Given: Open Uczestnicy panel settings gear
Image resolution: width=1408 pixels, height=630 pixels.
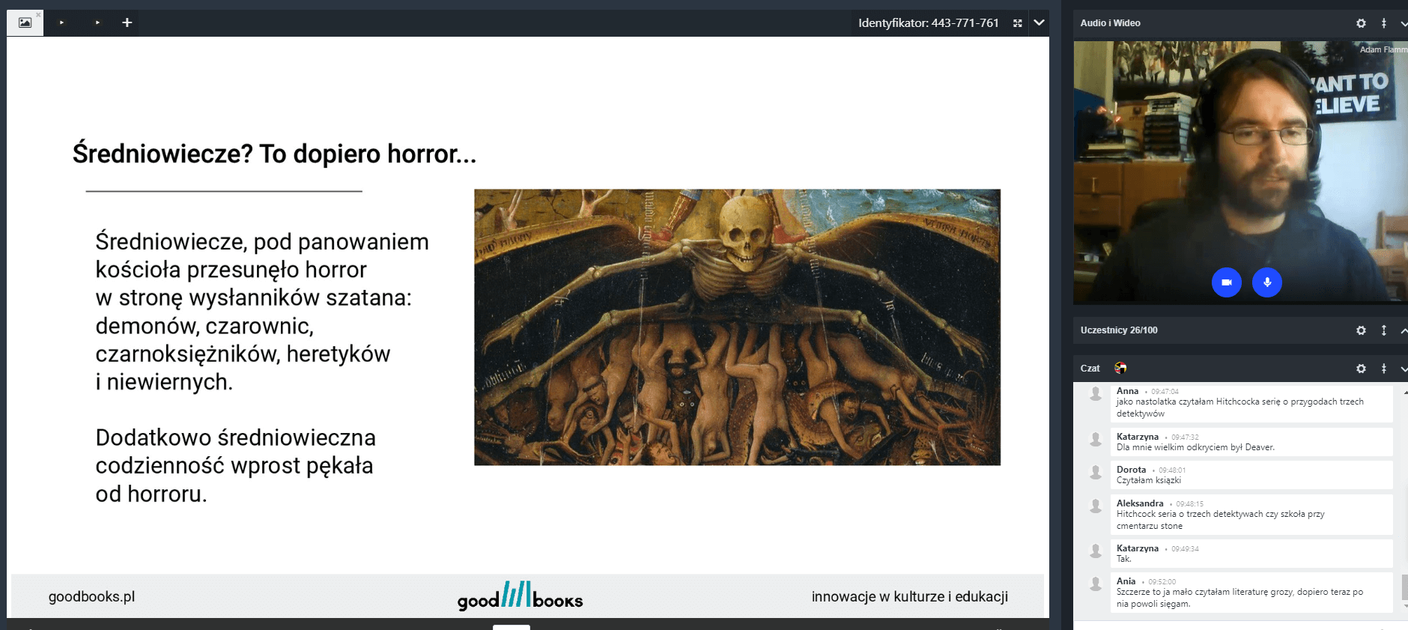Looking at the screenshot, I should (1361, 330).
